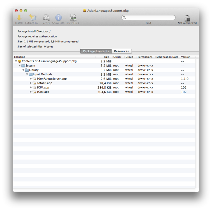Select the 50onPaletteServer.app icon
The width and height of the screenshot is (212, 210).
coord(34,79)
